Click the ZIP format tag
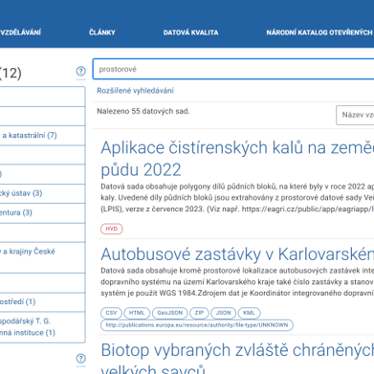This screenshot has height=374, width=374. pos(199,313)
